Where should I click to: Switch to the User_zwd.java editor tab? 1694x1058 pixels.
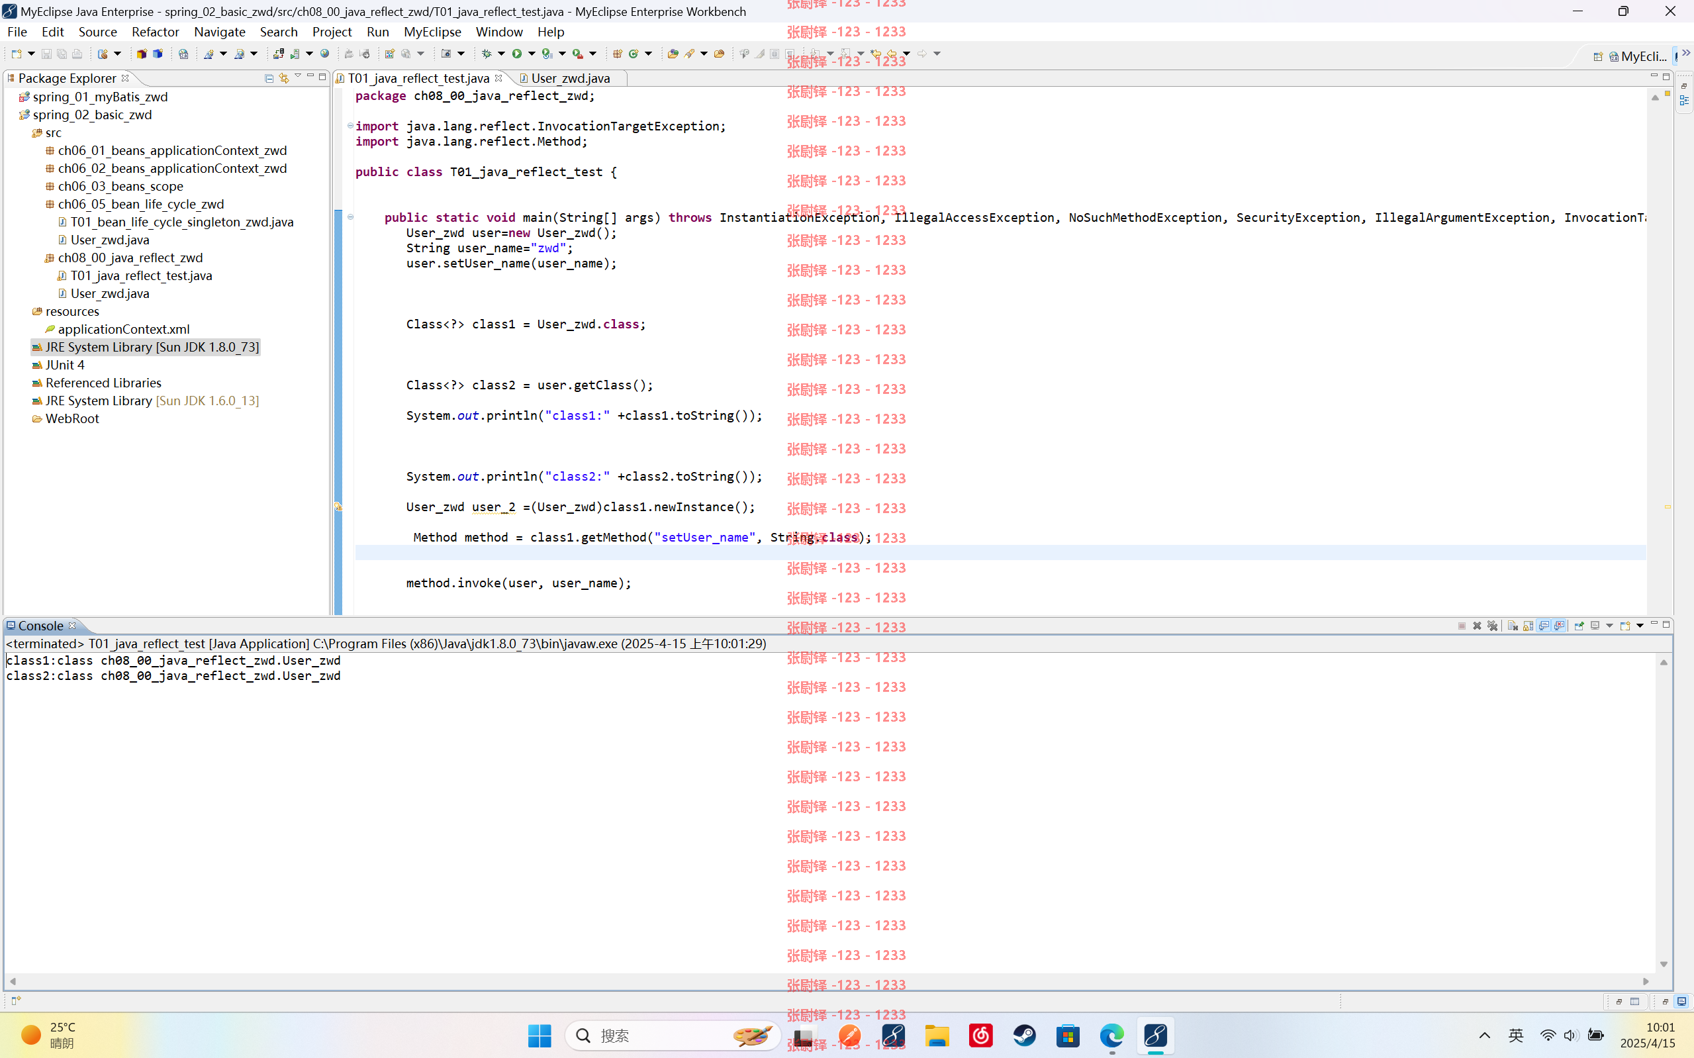570,78
